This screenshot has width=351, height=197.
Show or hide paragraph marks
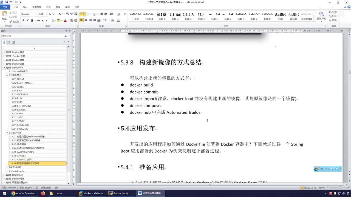point(125,14)
